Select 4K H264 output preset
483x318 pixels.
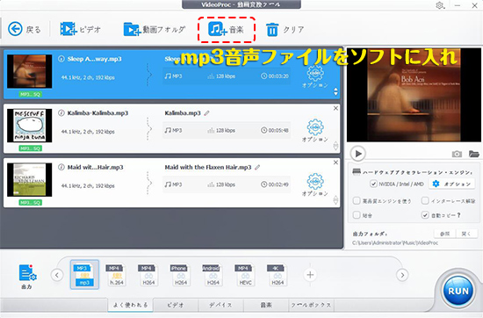click(278, 275)
